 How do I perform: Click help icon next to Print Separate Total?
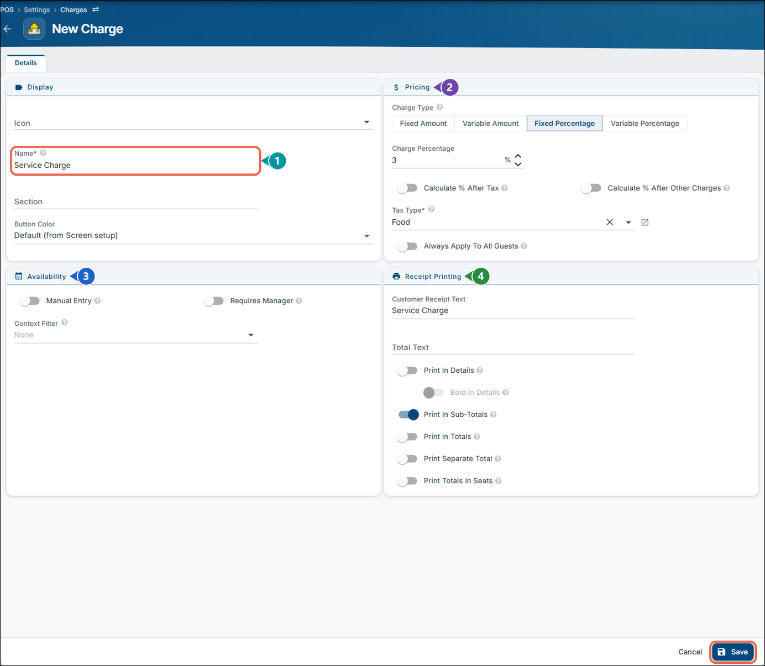pos(498,459)
